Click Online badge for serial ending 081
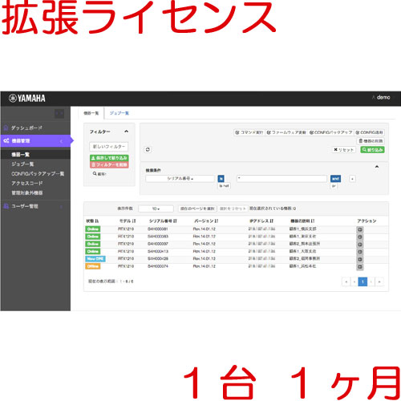Image resolution: width=401 pixels, height=401 pixels. click(93, 229)
